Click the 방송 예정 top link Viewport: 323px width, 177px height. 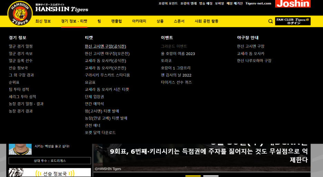(x=206, y=3)
